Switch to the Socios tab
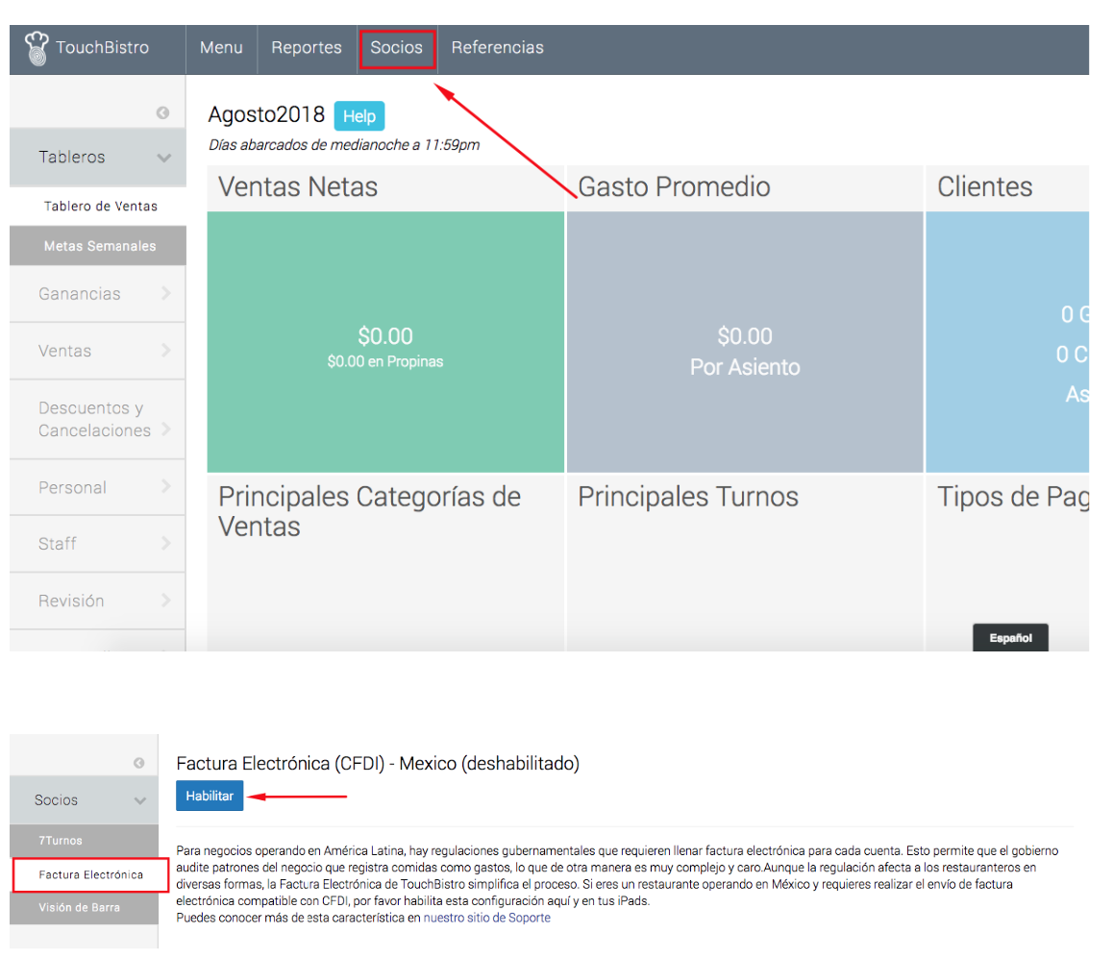The height and width of the screenshot is (957, 1113). pyautogui.click(x=397, y=48)
